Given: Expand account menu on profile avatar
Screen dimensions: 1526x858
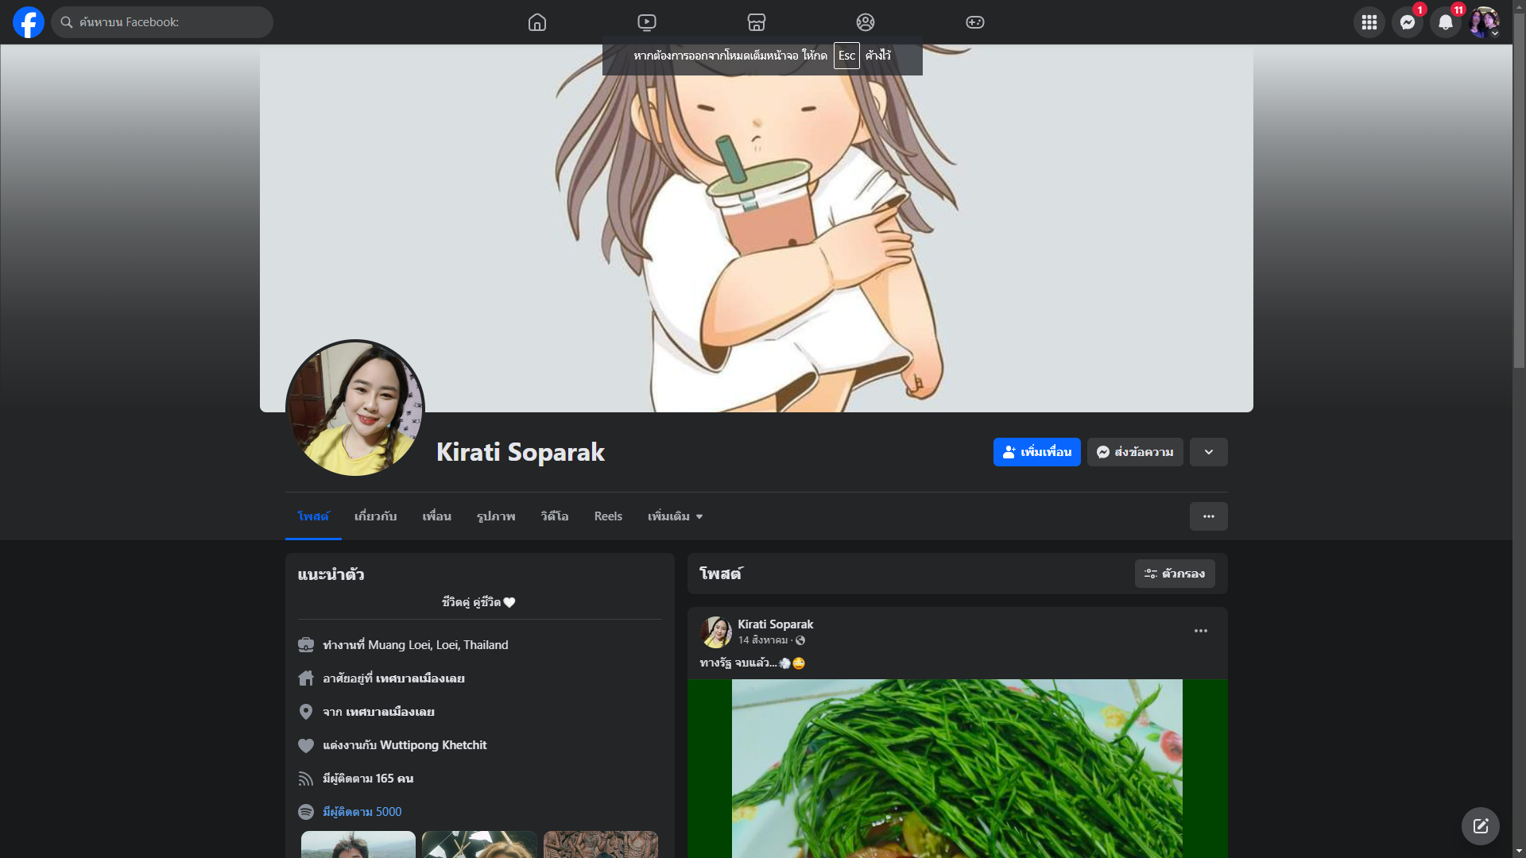Looking at the screenshot, I should coord(1484,22).
